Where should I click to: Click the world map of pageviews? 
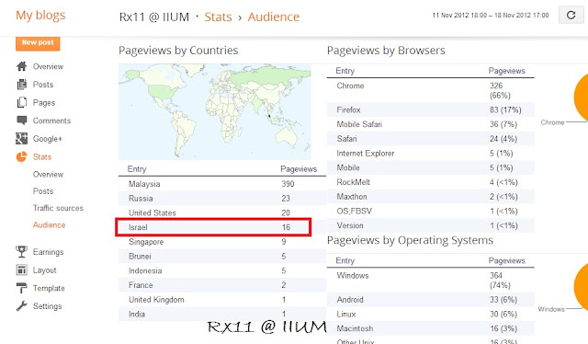[215, 111]
